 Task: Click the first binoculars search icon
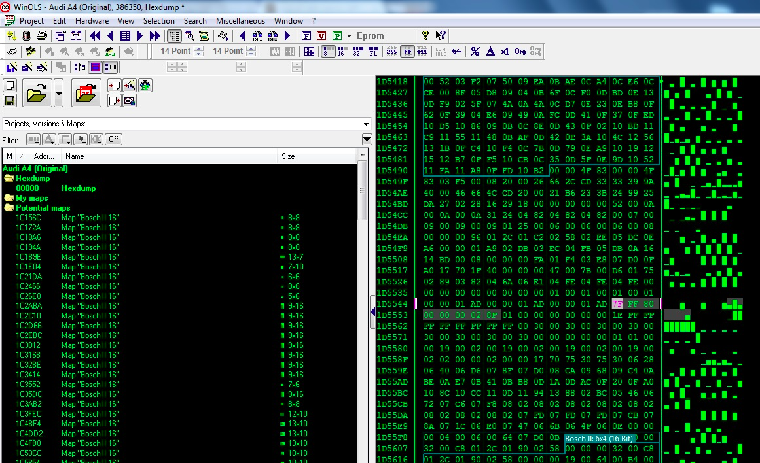[257, 35]
